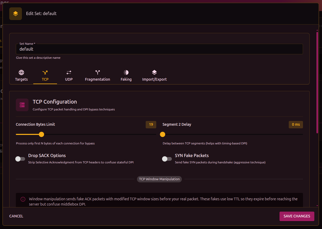Enable the Drop SACK Options switch
Image resolution: width=322 pixels, height=229 pixels.
tap(20, 159)
